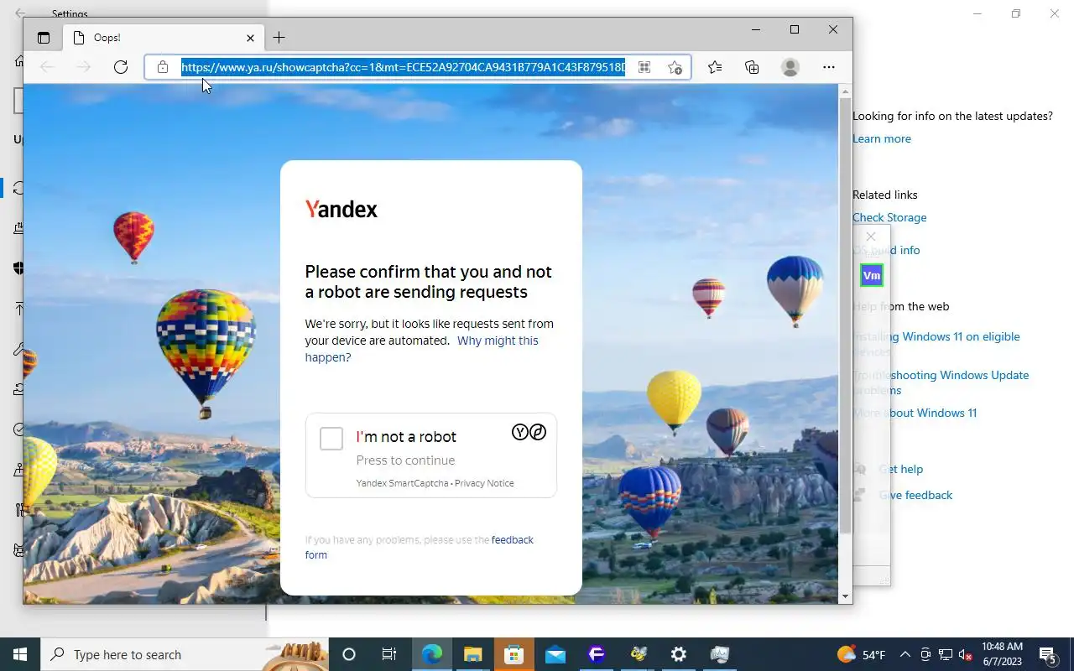Show hidden tray icons
The width and height of the screenshot is (1074, 671).
905,654
